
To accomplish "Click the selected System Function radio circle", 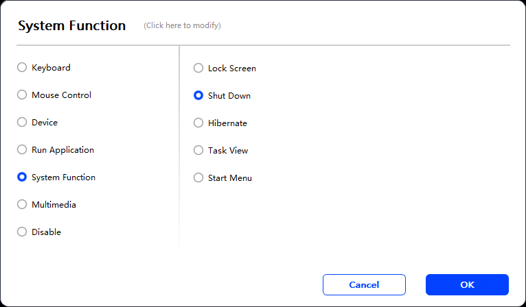I will point(22,177).
